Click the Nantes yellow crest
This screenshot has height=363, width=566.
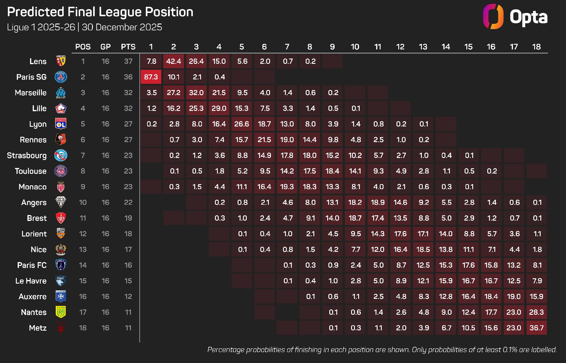click(x=61, y=312)
